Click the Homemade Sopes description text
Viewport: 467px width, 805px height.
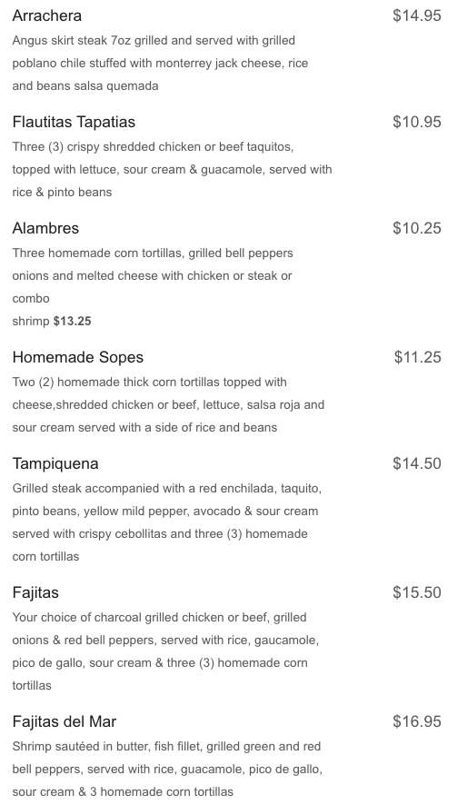168,405
